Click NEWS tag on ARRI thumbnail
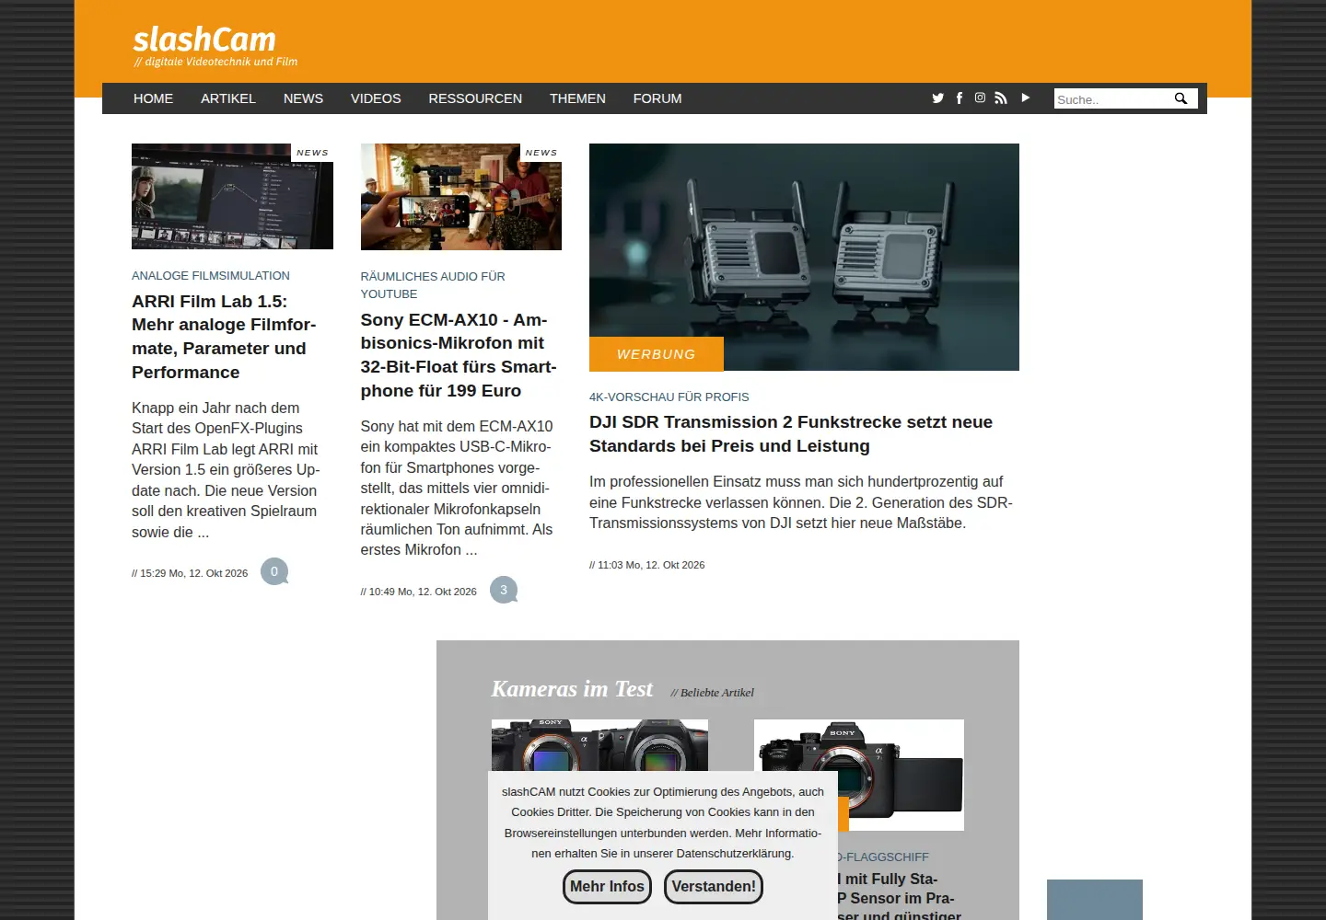This screenshot has width=1326, height=920. coord(312,153)
